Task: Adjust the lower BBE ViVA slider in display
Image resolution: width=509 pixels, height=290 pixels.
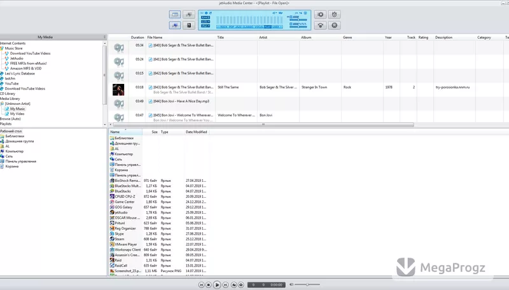Action: click(x=298, y=27)
